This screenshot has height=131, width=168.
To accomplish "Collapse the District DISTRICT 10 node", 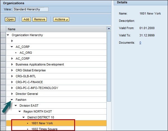I will pos(24,117).
